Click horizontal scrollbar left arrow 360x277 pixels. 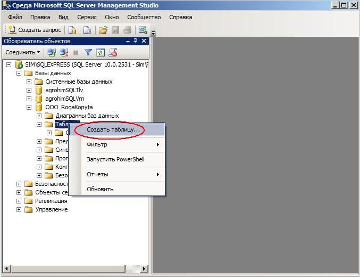[x=7, y=268]
